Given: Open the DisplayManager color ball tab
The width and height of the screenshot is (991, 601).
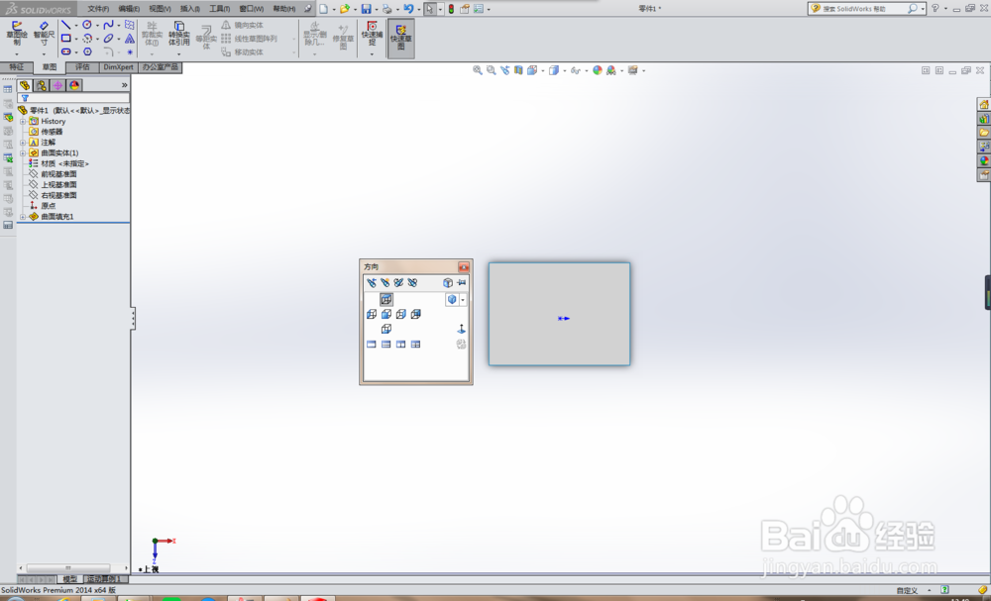Looking at the screenshot, I should click(x=74, y=85).
